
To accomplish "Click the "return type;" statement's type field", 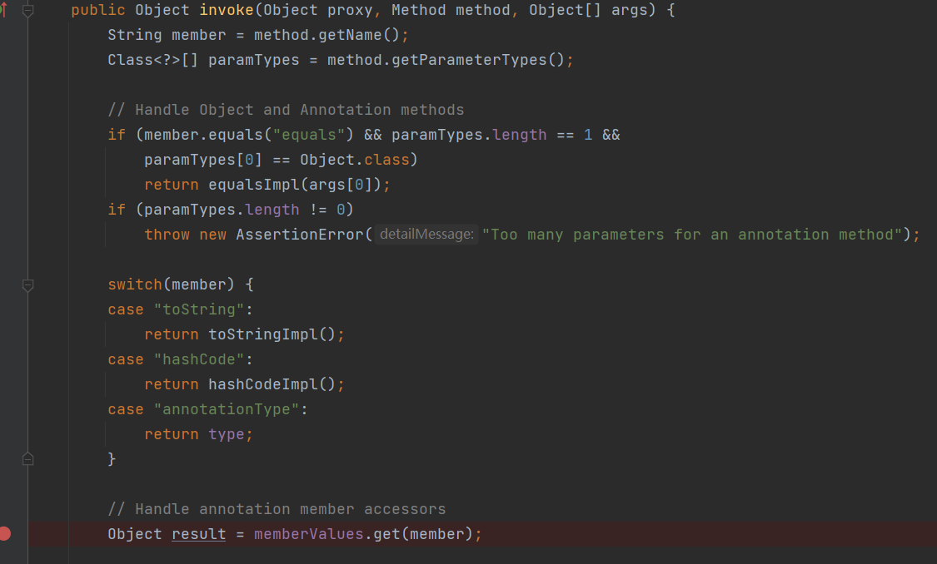I will 226,434.
